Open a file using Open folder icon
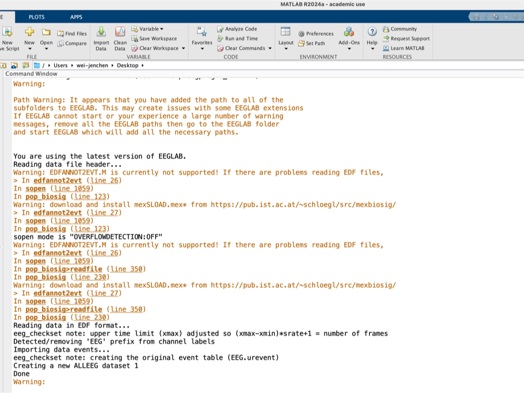The height and width of the screenshot is (393, 524). (46, 32)
